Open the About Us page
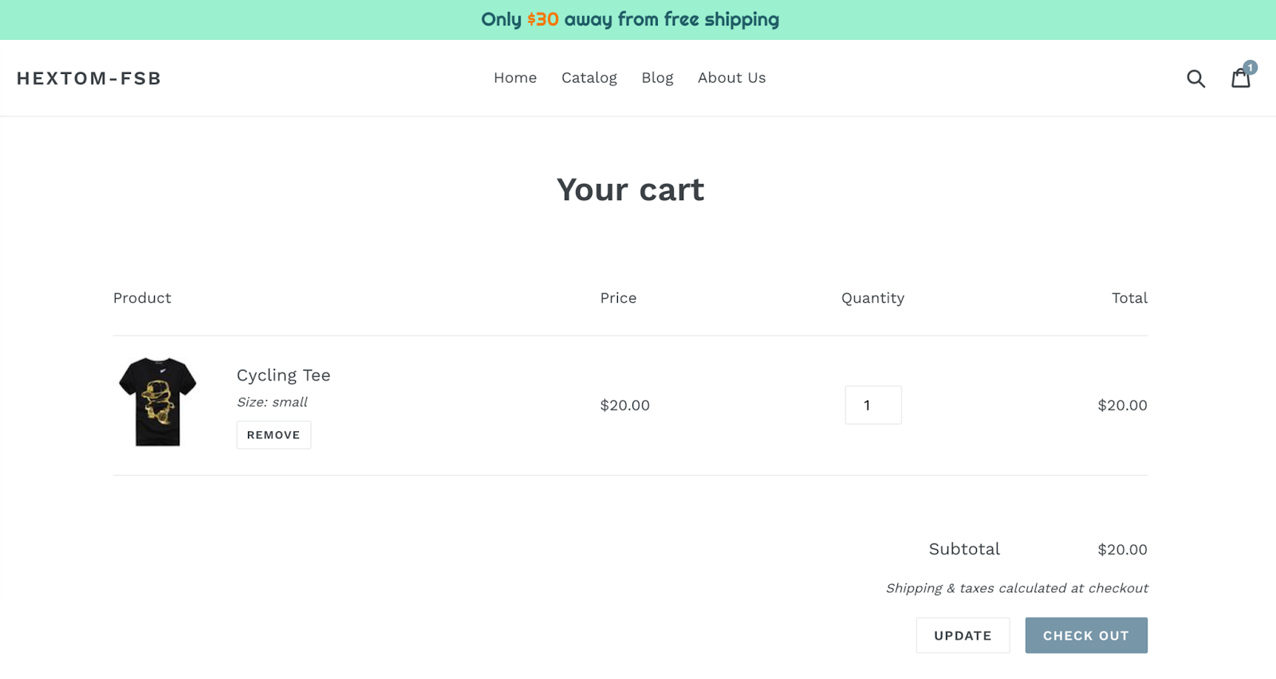 click(x=731, y=78)
